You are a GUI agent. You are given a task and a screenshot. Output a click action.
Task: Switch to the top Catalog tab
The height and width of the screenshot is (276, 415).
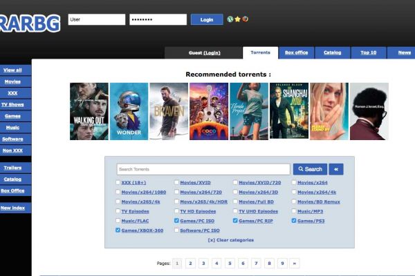[x=333, y=52]
